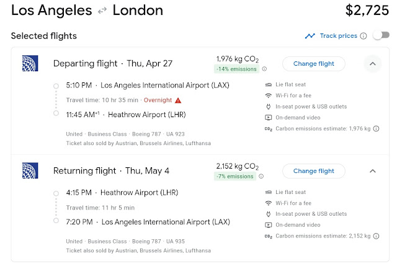The height and width of the screenshot is (269, 397).
Task: Click the info icon next to Track prices
Action: coord(364,36)
